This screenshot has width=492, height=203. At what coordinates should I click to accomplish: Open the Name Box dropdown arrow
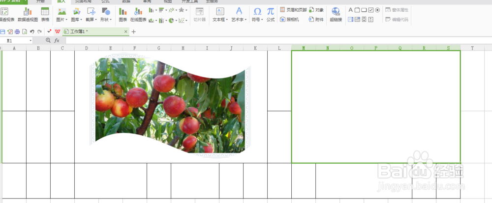point(31,41)
